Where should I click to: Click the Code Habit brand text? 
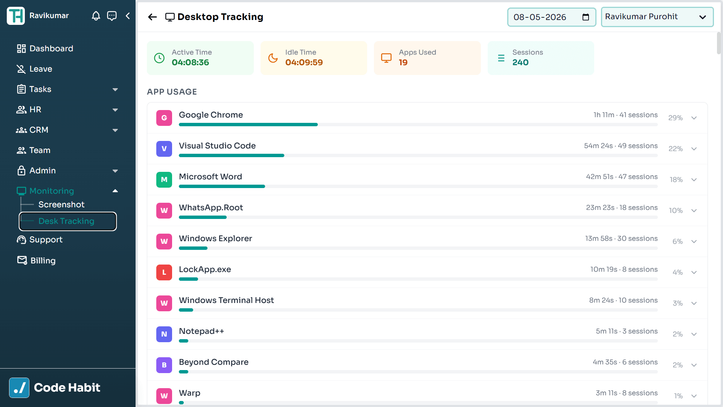[x=67, y=388]
